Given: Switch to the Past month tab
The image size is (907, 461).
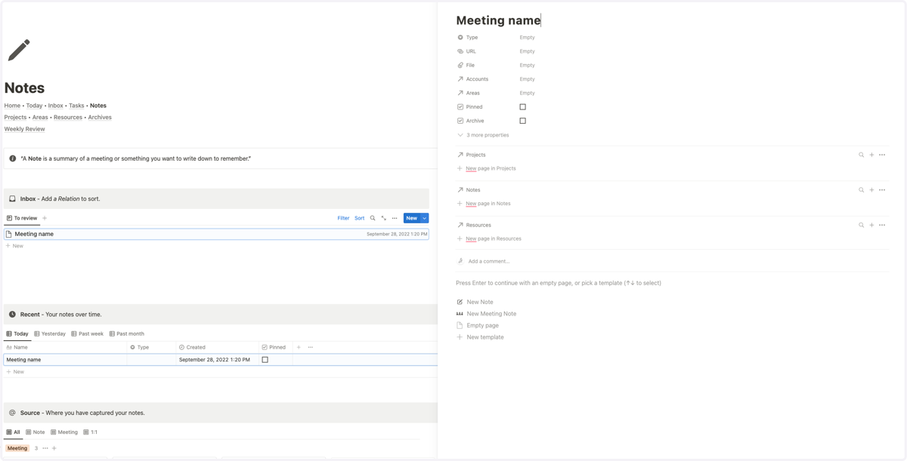Looking at the screenshot, I should click(x=126, y=333).
